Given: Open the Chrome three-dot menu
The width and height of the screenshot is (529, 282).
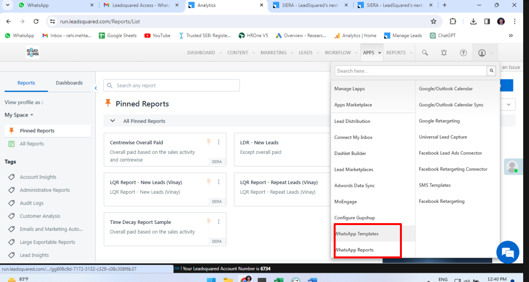Looking at the screenshot, I should pos(515,21).
